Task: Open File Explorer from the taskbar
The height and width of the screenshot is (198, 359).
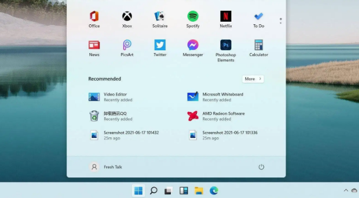Action: 198,190
